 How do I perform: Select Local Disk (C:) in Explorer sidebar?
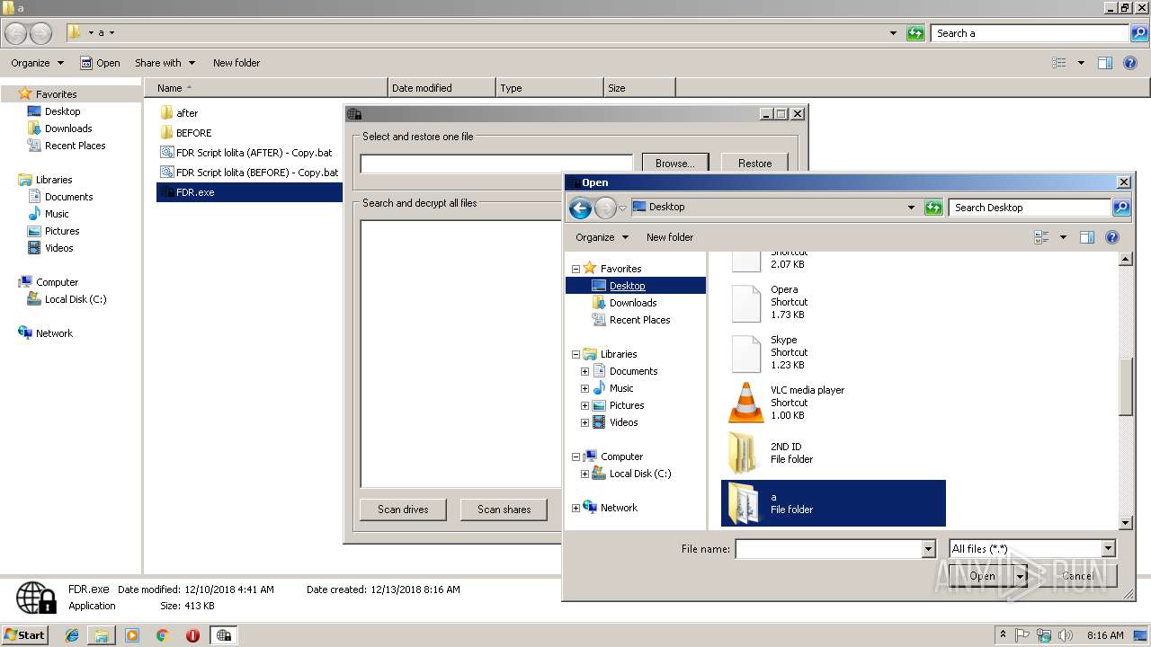76,299
